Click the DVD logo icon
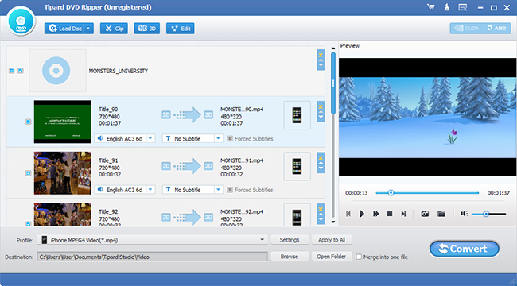The height and width of the screenshot is (286, 517). pos(21,21)
